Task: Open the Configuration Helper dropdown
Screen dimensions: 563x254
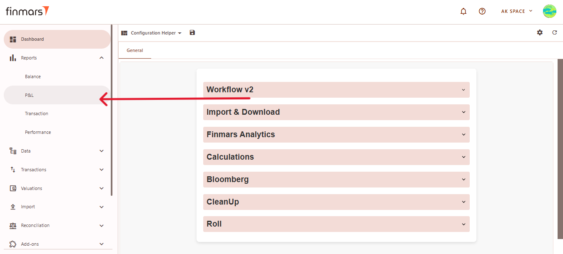Action: [156, 33]
